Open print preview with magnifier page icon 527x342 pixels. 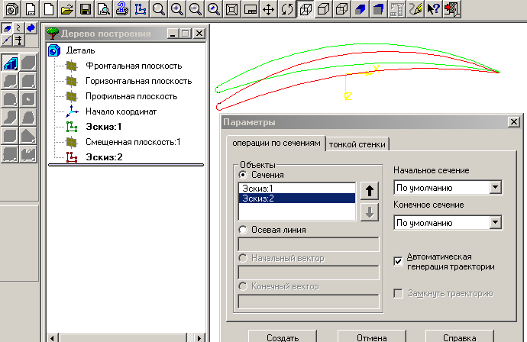click(x=104, y=9)
